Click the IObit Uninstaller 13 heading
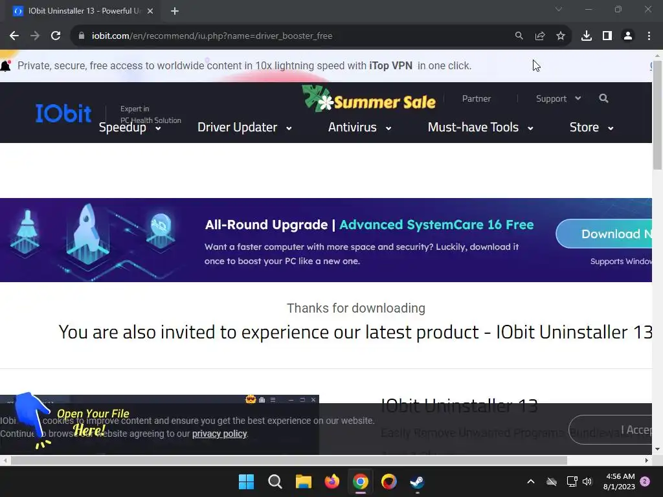The height and width of the screenshot is (497, 663). click(x=459, y=406)
